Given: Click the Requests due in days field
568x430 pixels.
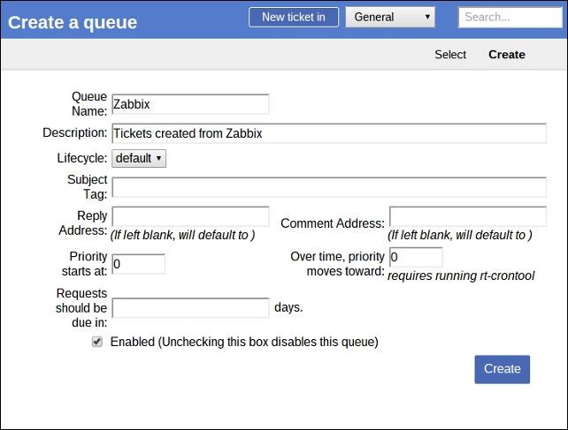Looking at the screenshot, I should 190,307.
